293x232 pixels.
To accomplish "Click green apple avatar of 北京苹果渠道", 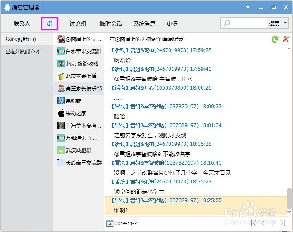I will point(61,76).
